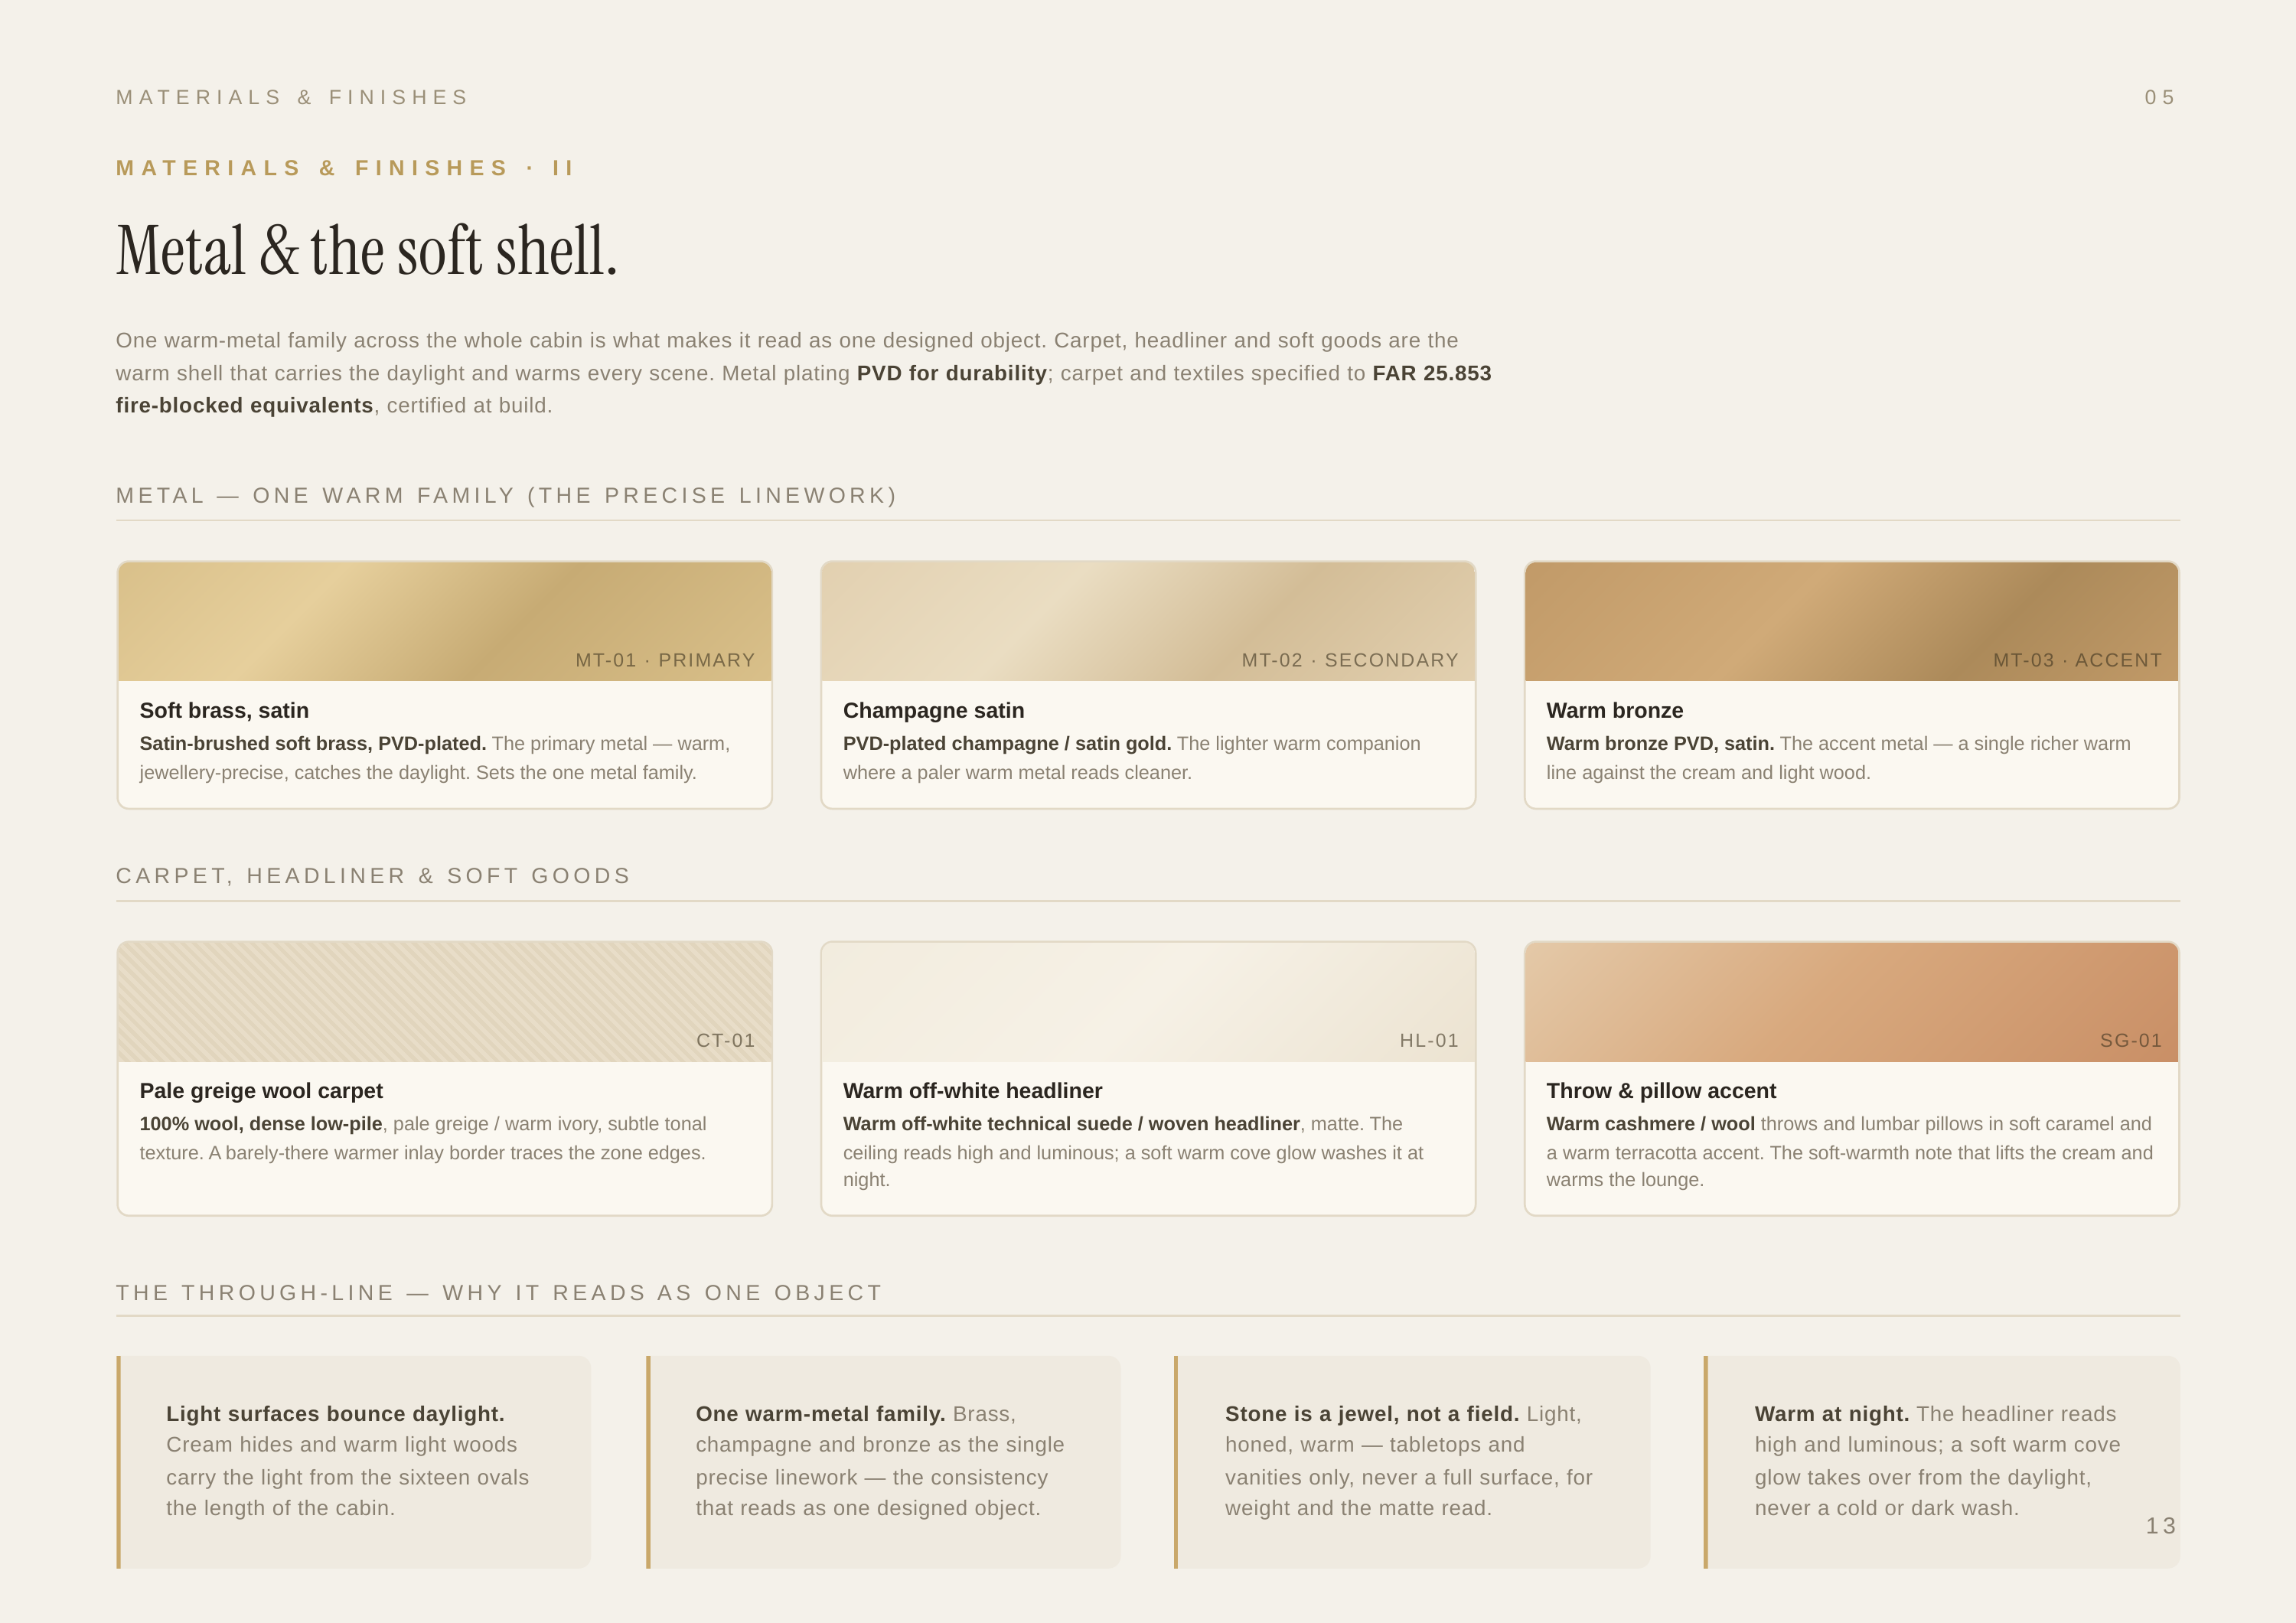Click the 'SG-01' code label
Image resolution: width=2296 pixels, height=1623 pixels.
coord(2131,1040)
